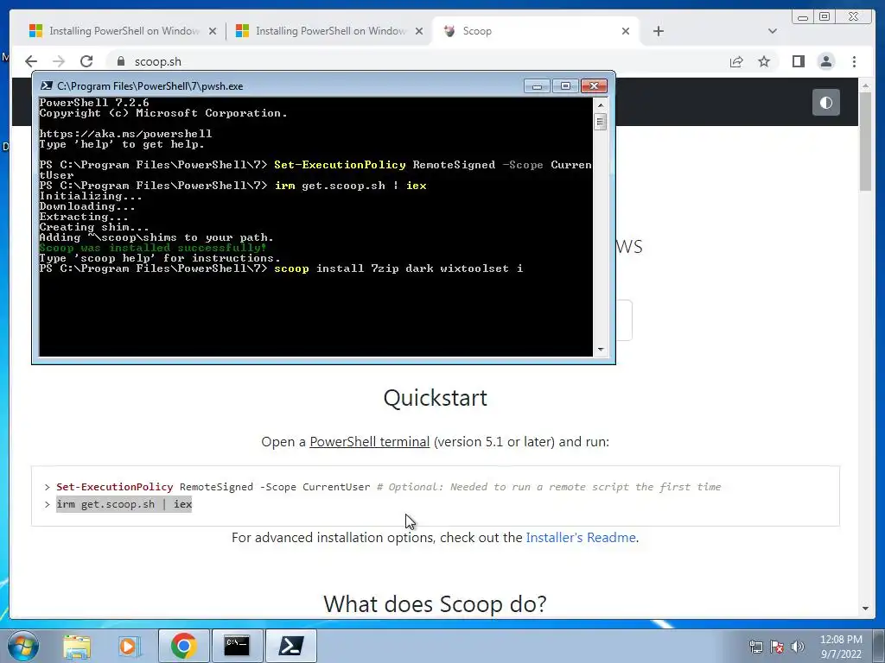The height and width of the screenshot is (663, 885).
Task: Close the pwsh.exe console window
Action: pyautogui.click(x=594, y=85)
